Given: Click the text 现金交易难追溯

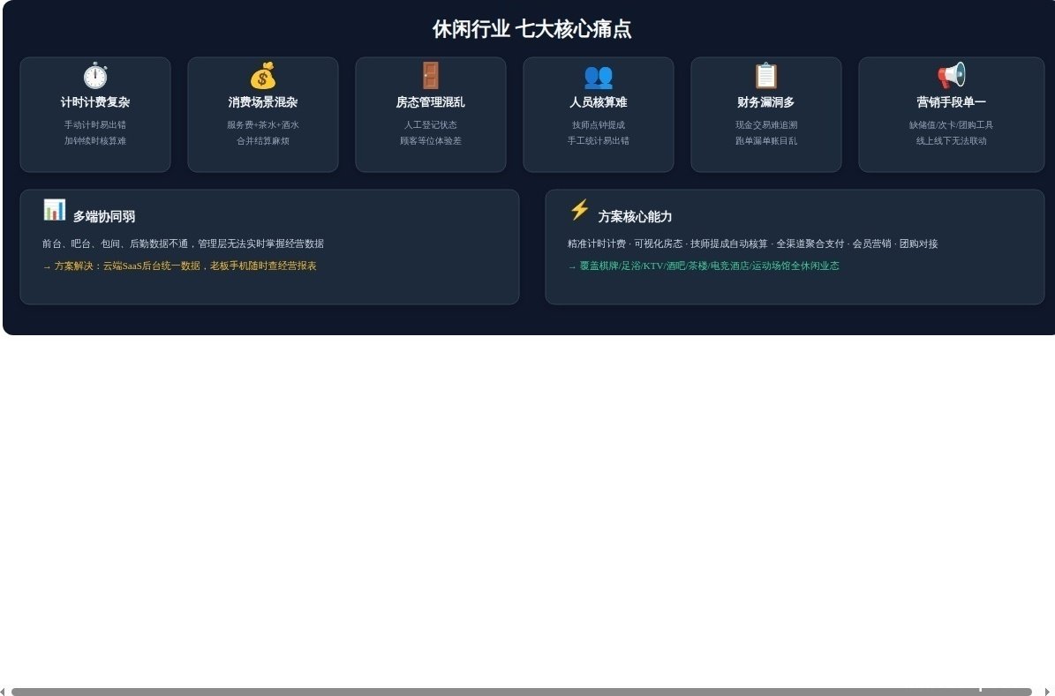Looking at the screenshot, I should 765,125.
